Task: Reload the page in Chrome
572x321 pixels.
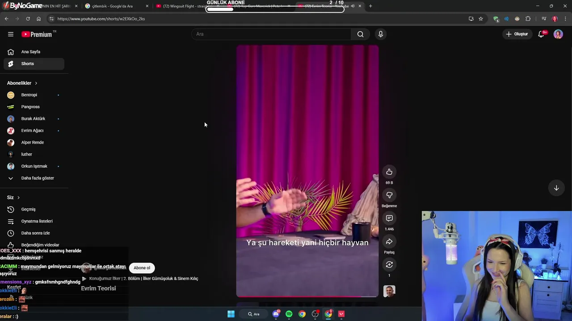Action: (x=28, y=19)
